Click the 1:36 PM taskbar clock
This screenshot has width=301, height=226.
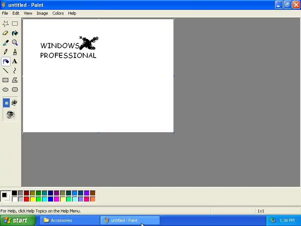click(287, 220)
